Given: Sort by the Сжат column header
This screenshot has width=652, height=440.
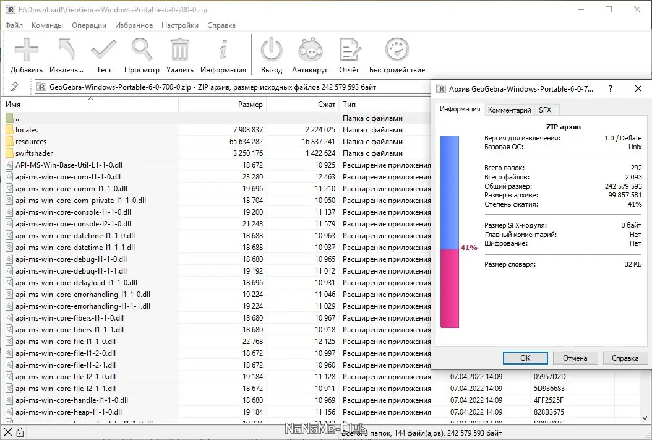Looking at the screenshot, I should pyautogui.click(x=302, y=105).
